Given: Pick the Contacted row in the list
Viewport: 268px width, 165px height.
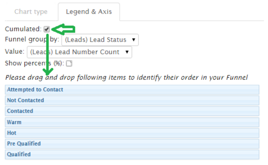Looking at the screenshot, I should 132,111.
